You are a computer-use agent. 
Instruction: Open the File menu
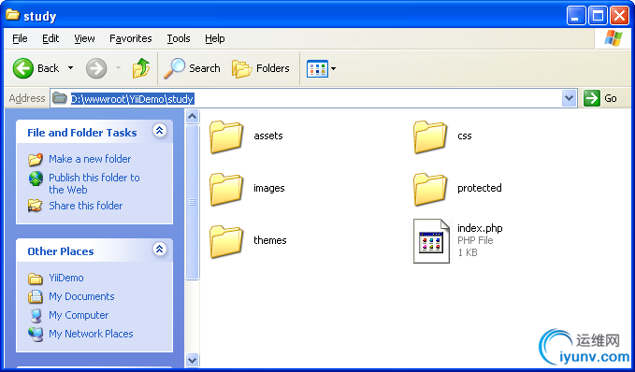(20, 38)
